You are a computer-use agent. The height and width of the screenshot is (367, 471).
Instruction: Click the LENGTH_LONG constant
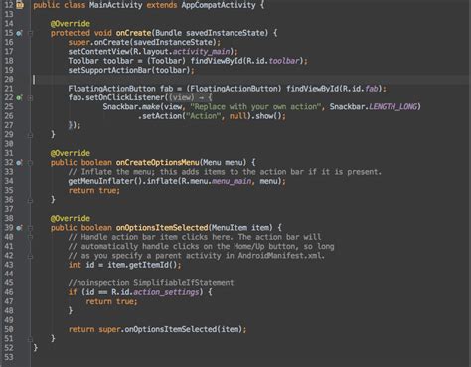(x=392, y=107)
